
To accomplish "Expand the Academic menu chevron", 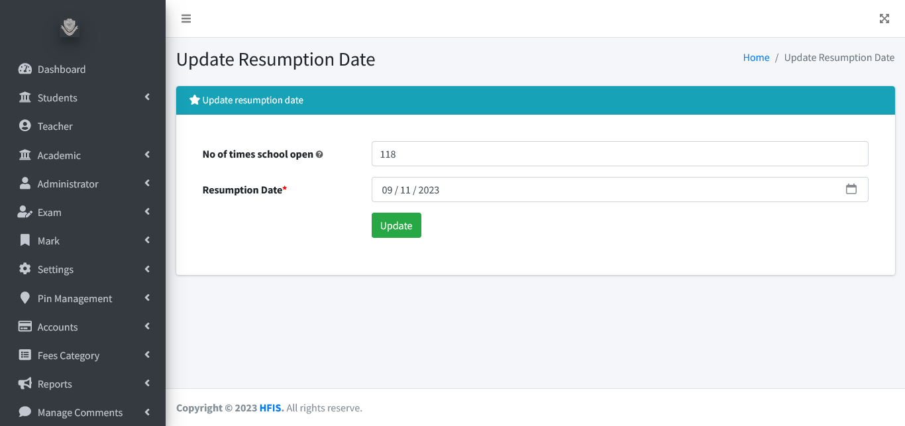I will pyautogui.click(x=147, y=154).
